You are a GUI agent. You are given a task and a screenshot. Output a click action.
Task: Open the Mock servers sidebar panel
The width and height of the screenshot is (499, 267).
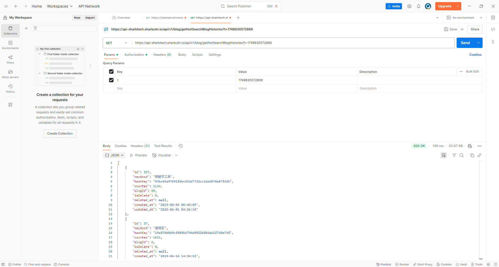pyautogui.click(x=10, y=74)
